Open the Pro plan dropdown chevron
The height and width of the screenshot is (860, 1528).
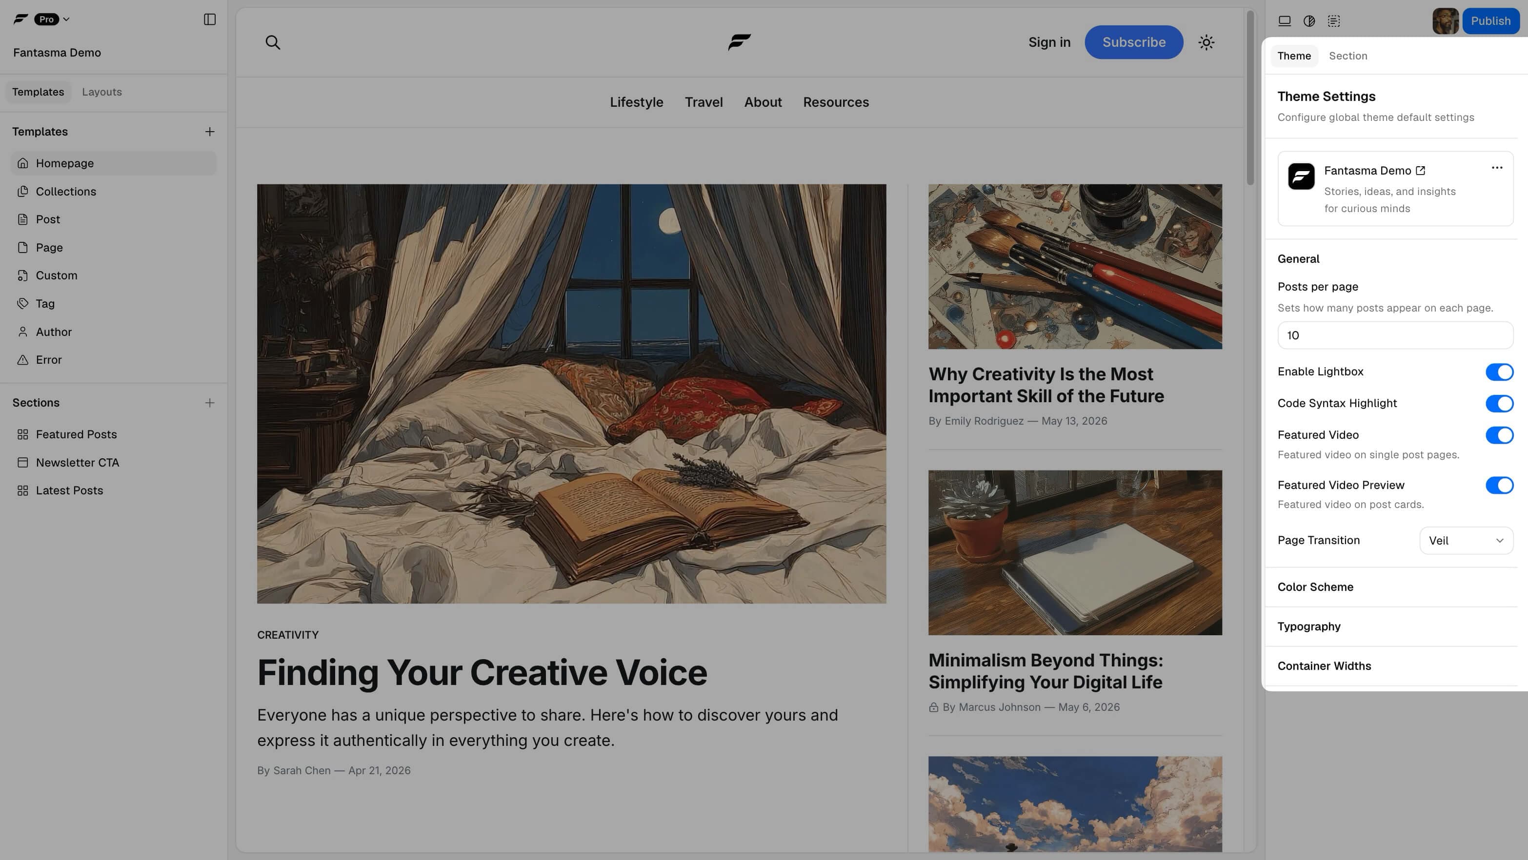pos(66,19)
